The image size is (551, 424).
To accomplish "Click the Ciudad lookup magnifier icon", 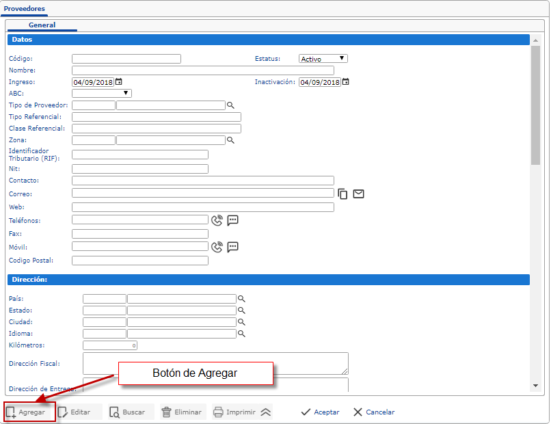I will pos(241,322).
